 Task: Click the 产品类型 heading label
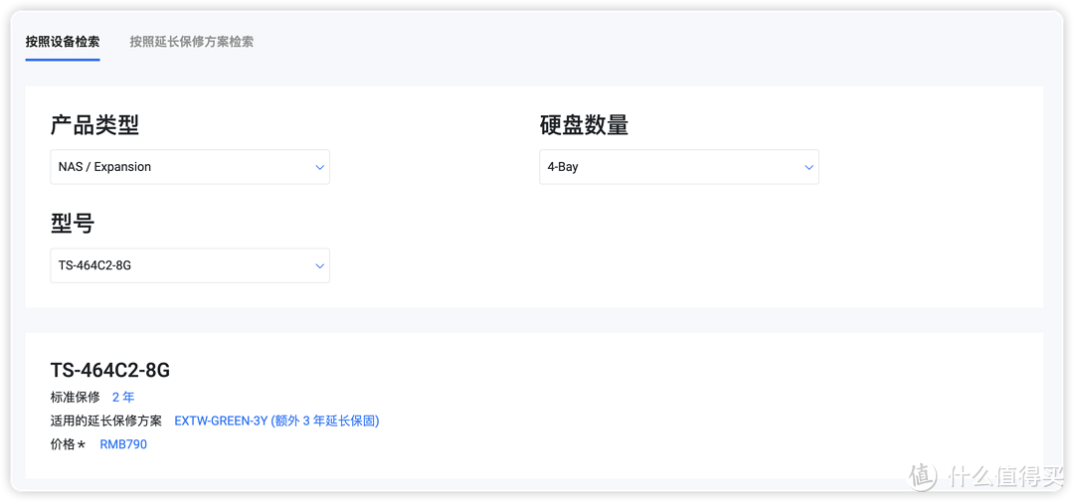(x=94, y=124)
